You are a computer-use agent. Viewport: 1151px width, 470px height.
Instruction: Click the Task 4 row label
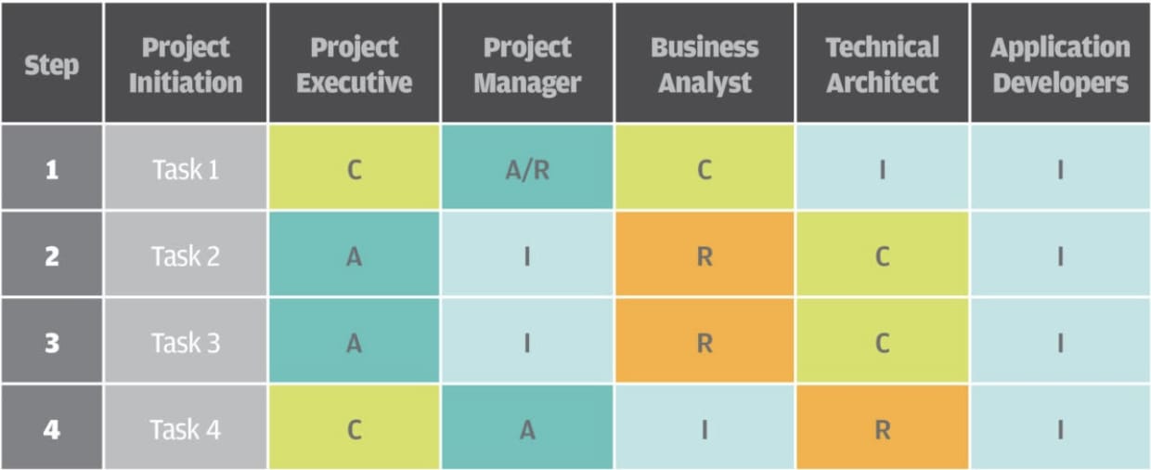pos(186,429)
